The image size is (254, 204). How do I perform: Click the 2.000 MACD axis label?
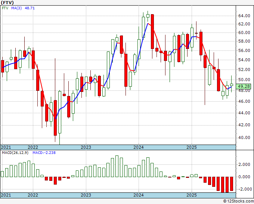244,165
